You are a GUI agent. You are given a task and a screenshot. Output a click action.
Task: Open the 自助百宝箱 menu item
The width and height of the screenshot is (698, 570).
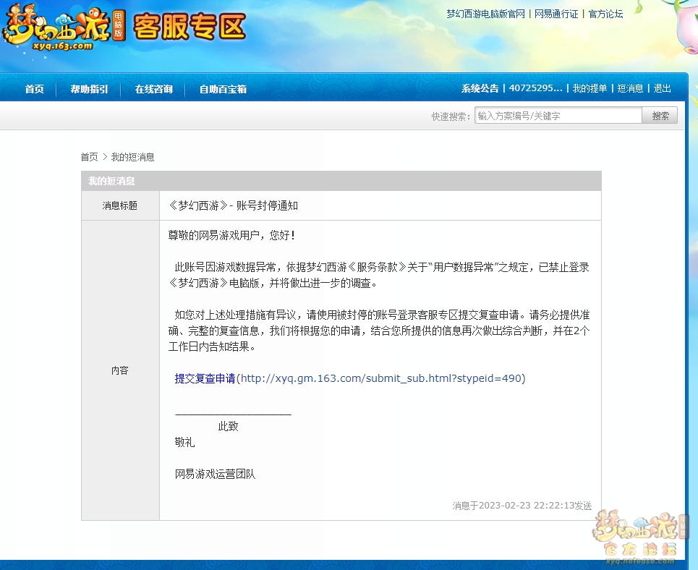coord(223,89)
